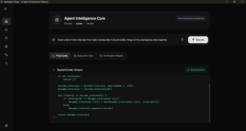Delete the prompt with the trash icon
246x131 pixels.
click(x=182, y=39)
